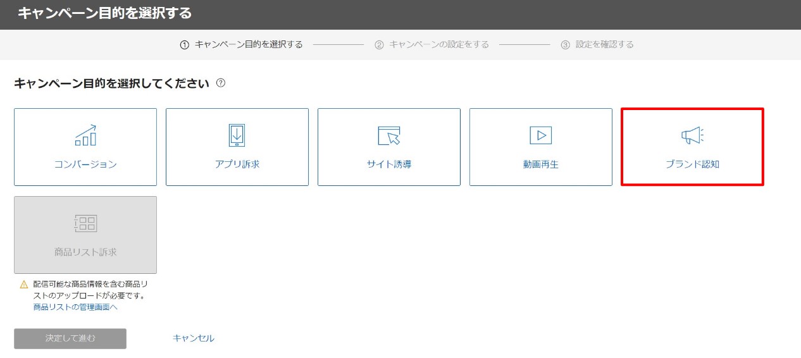Screen dimensions: 801x358
Task: Choose the ブランド認知 objective card
Action: pyautogui.click(x=693, y=147)
